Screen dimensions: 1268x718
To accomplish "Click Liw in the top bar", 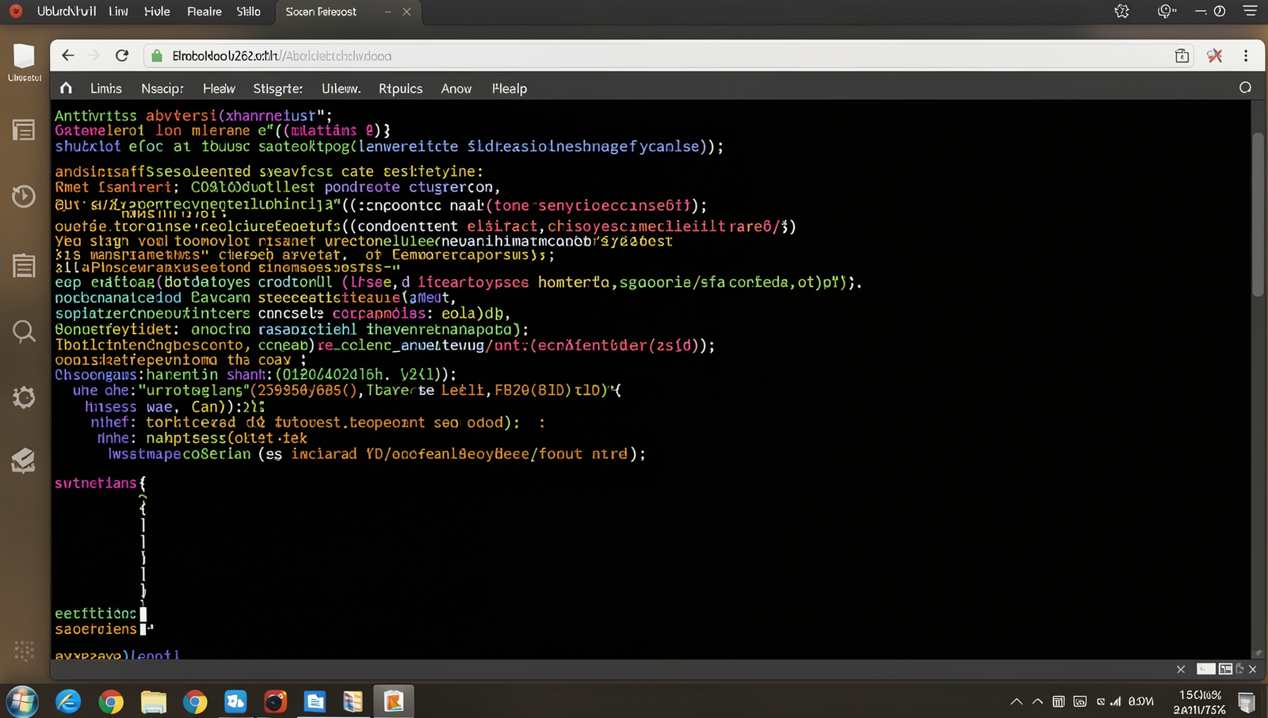I will [118, 11].
